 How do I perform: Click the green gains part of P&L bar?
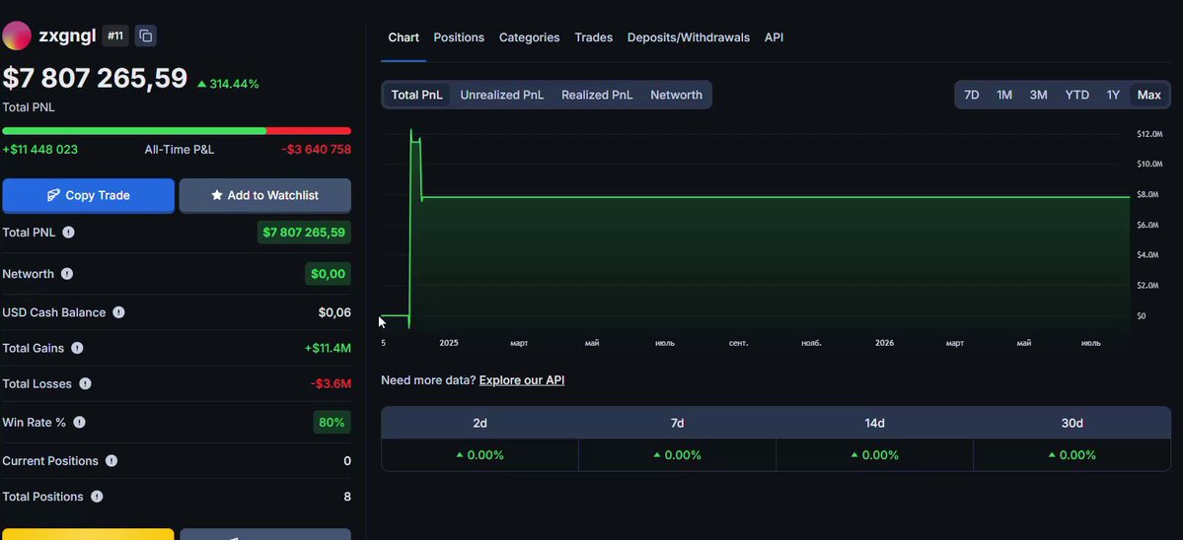tap(134, 131)
